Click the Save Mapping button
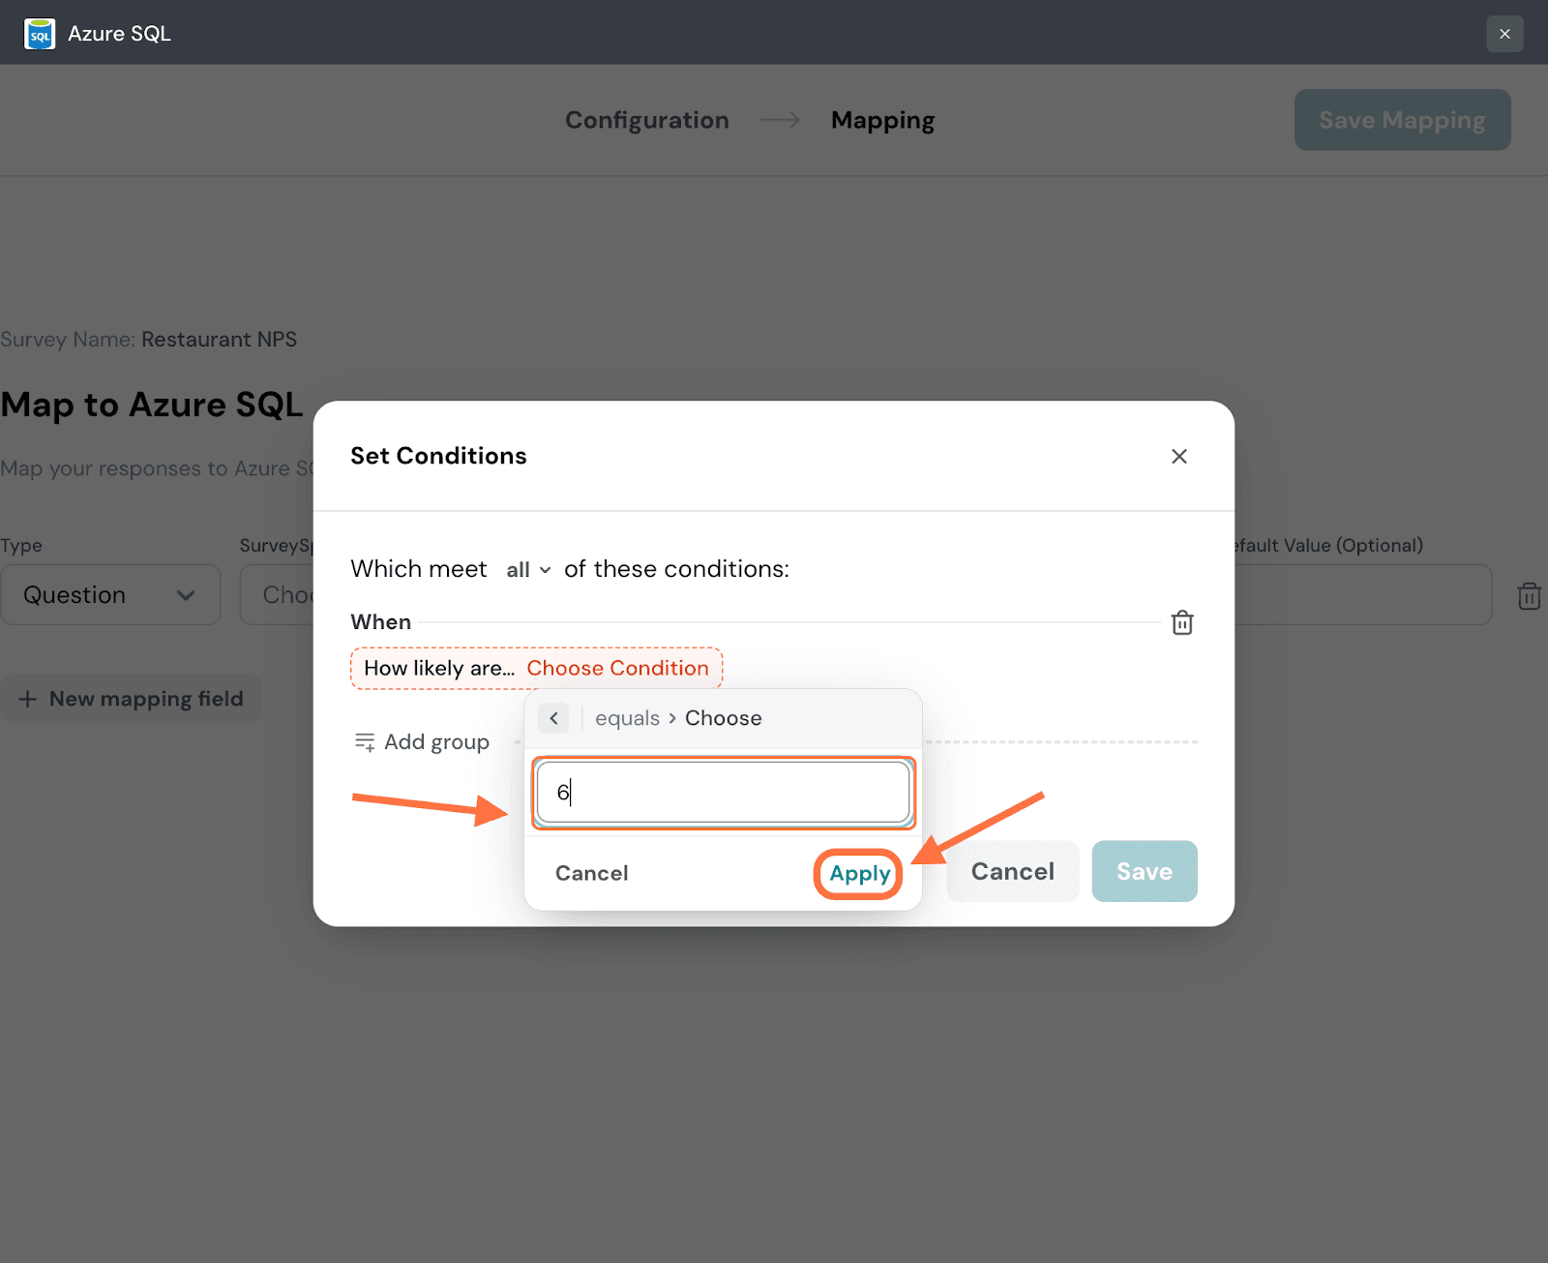The image size is (1548, 1263). [x=1401, y=120]
